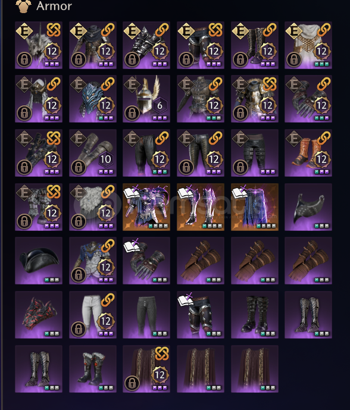Click the lock on the locked brown cloak

click(x=132, y=383)
